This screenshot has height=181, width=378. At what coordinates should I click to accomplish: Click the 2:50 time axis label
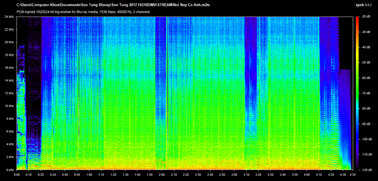[x=222, y=174]
